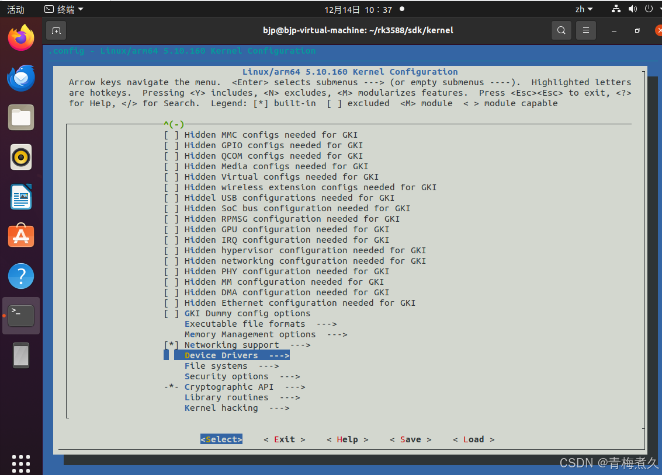The height and width of the screenshot is (475, 662).
Task: Expand Memory Management options submenu
Action: 266,334
